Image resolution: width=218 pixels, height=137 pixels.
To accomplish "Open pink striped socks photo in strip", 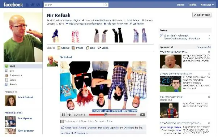I will [76, 36].
